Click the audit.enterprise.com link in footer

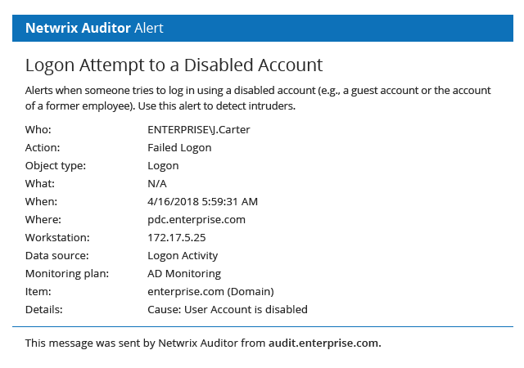324,343
